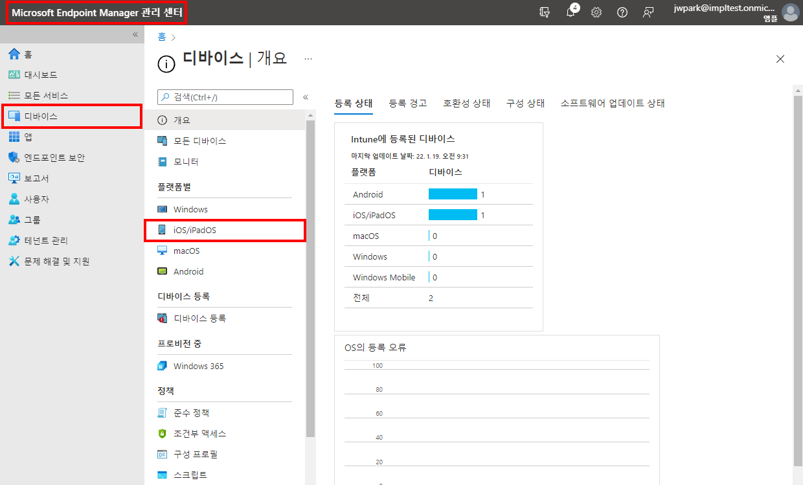803x485 pixels.
Task: Click the Windows platform icon
Action: click(x=163, y=209)
